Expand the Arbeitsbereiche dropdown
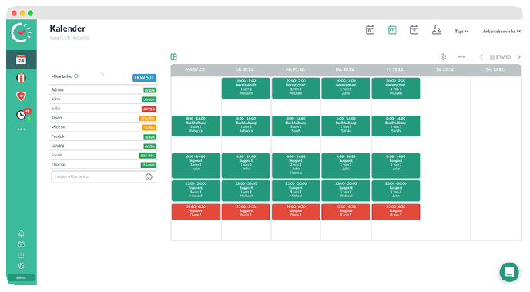Viewport: 530px width, 292px height. point(501,31)
